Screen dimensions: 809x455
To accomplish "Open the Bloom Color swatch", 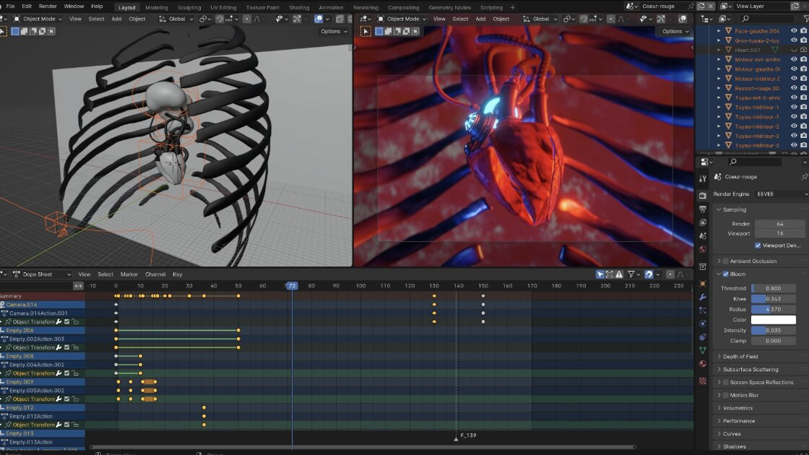I will [x=774, y=320].
